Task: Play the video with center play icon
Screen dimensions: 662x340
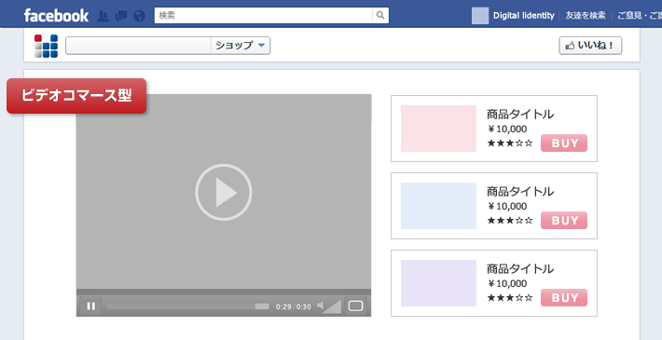Action: tap(224, 193)
